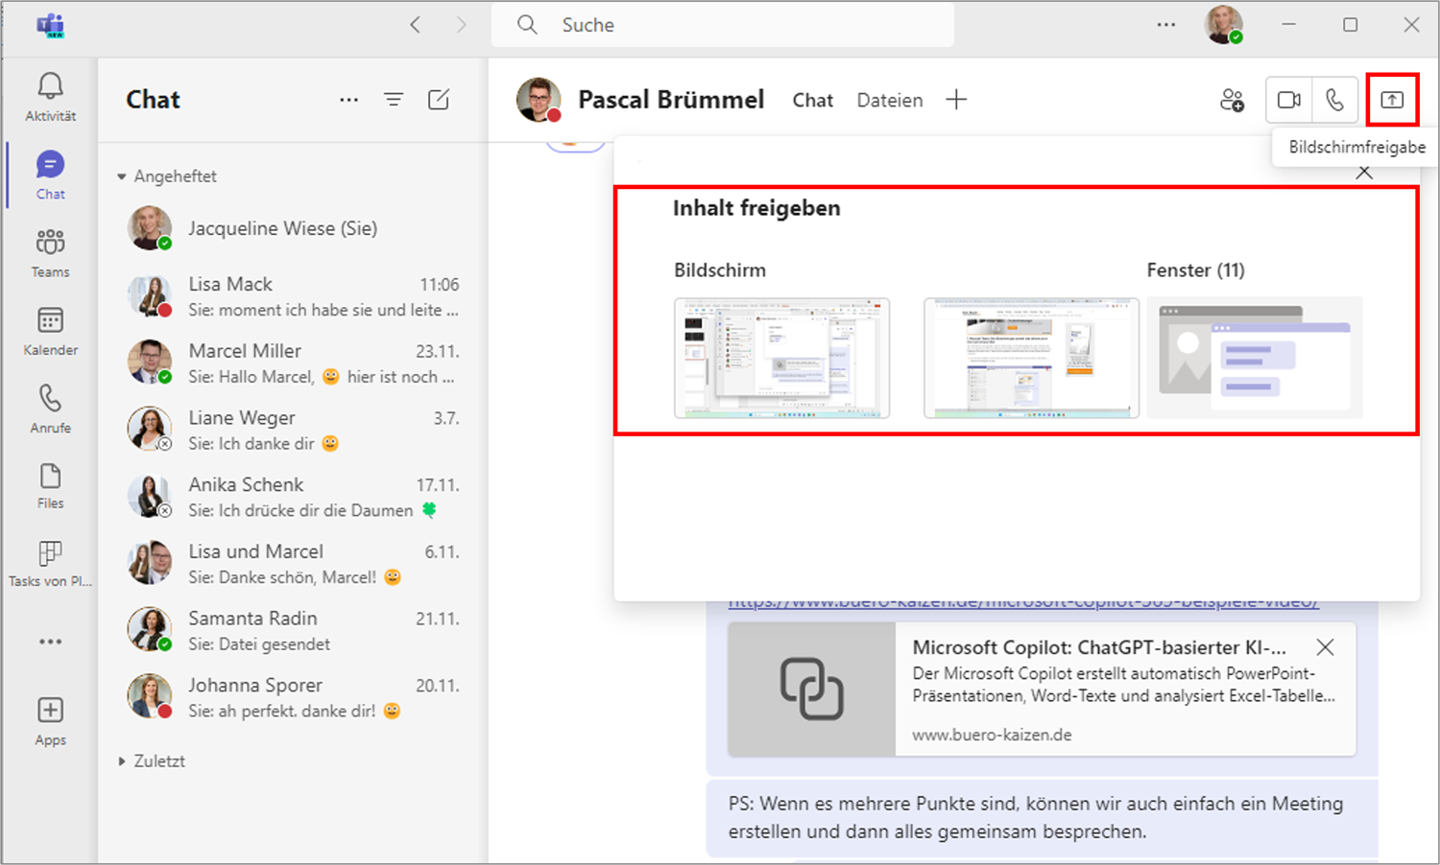Switch to the Chat tab
Screen dimensions: 1440x865
tap(812, 100)
